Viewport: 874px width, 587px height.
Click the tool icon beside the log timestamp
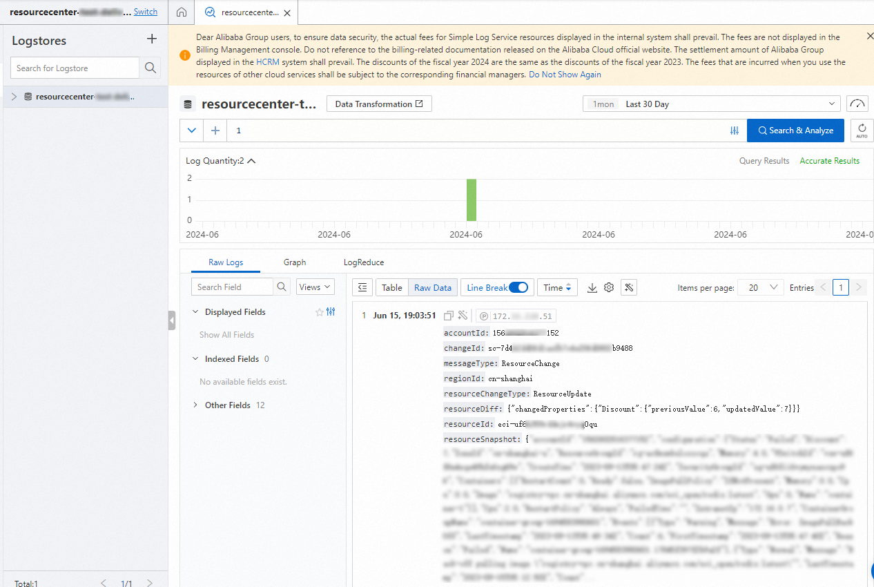[463, 316]
